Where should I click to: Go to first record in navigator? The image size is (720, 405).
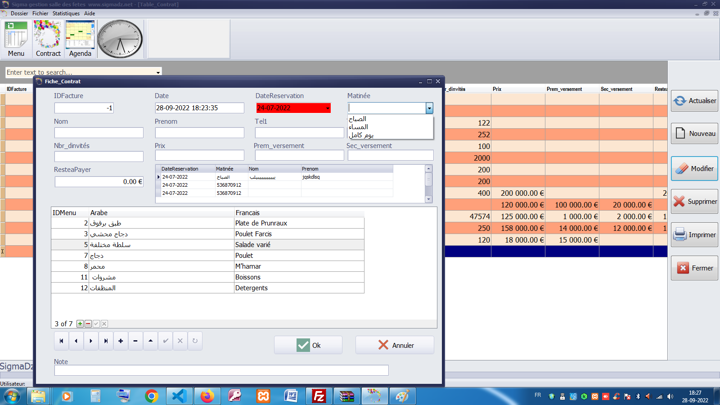click(61, 341)
